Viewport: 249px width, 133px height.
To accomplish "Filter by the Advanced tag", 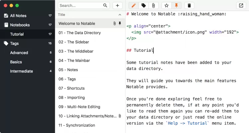I will (x=28, y=53).
